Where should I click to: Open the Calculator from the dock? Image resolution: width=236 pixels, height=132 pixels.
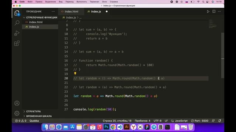click(x=160, y=127)
